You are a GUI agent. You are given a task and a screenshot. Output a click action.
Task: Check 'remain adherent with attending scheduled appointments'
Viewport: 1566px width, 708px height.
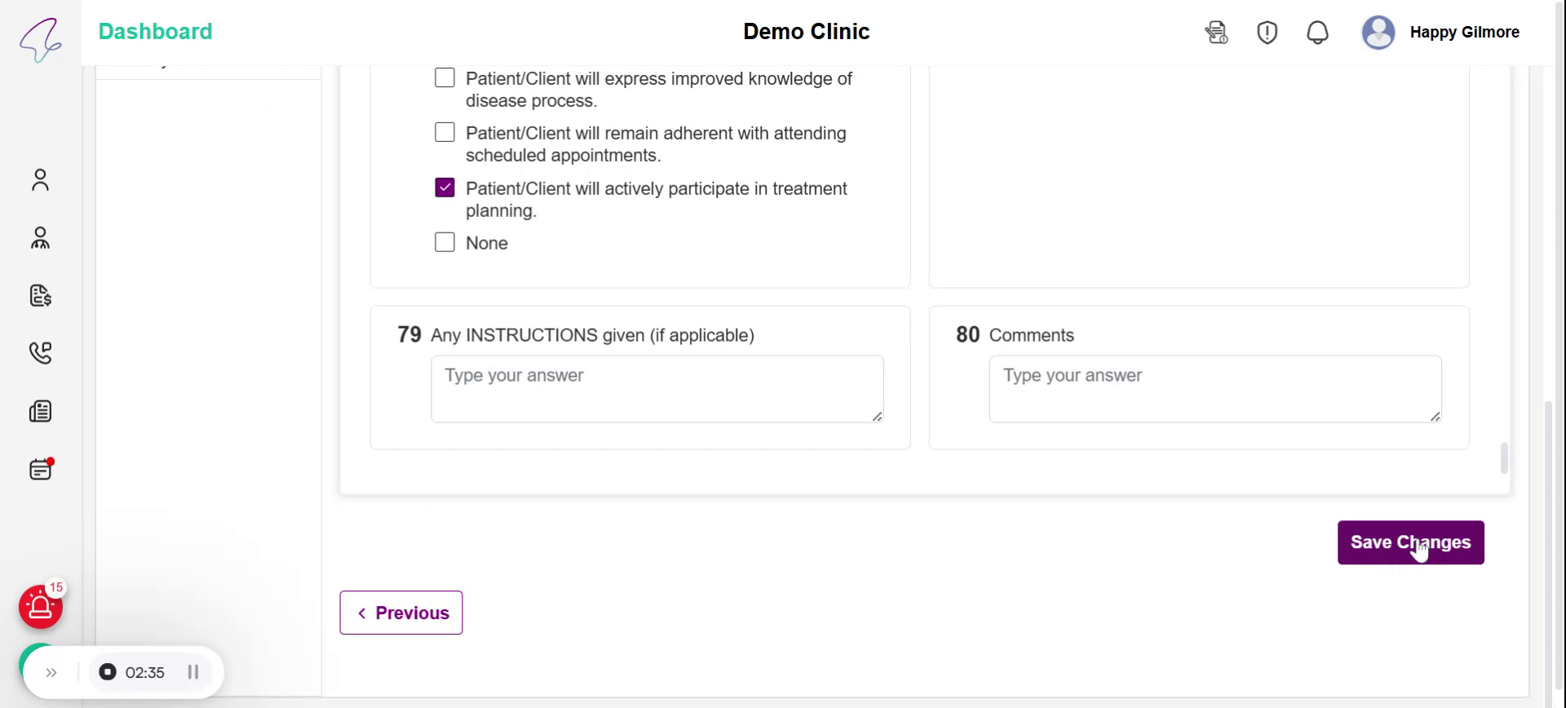tap(445, 132)
